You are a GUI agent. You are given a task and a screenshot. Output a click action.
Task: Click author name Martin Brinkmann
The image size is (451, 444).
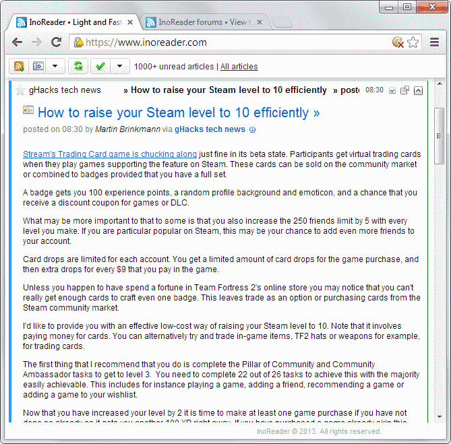pyautogui.click(x=127, y=129)
